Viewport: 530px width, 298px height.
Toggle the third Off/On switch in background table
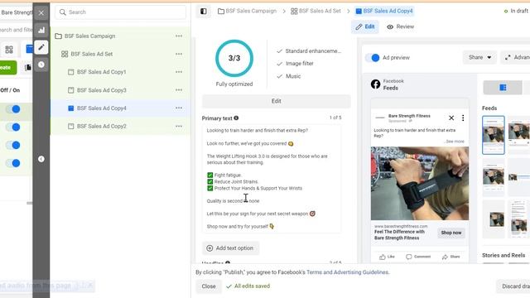coord(13,146)
